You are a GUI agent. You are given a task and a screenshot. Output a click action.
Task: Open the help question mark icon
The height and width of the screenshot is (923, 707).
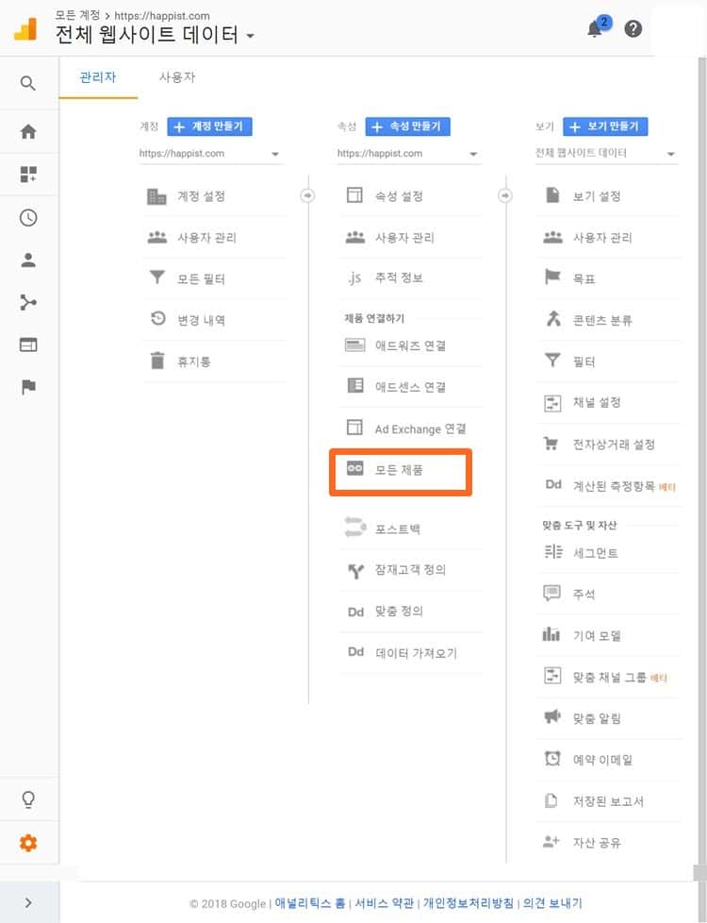[633, 28]
